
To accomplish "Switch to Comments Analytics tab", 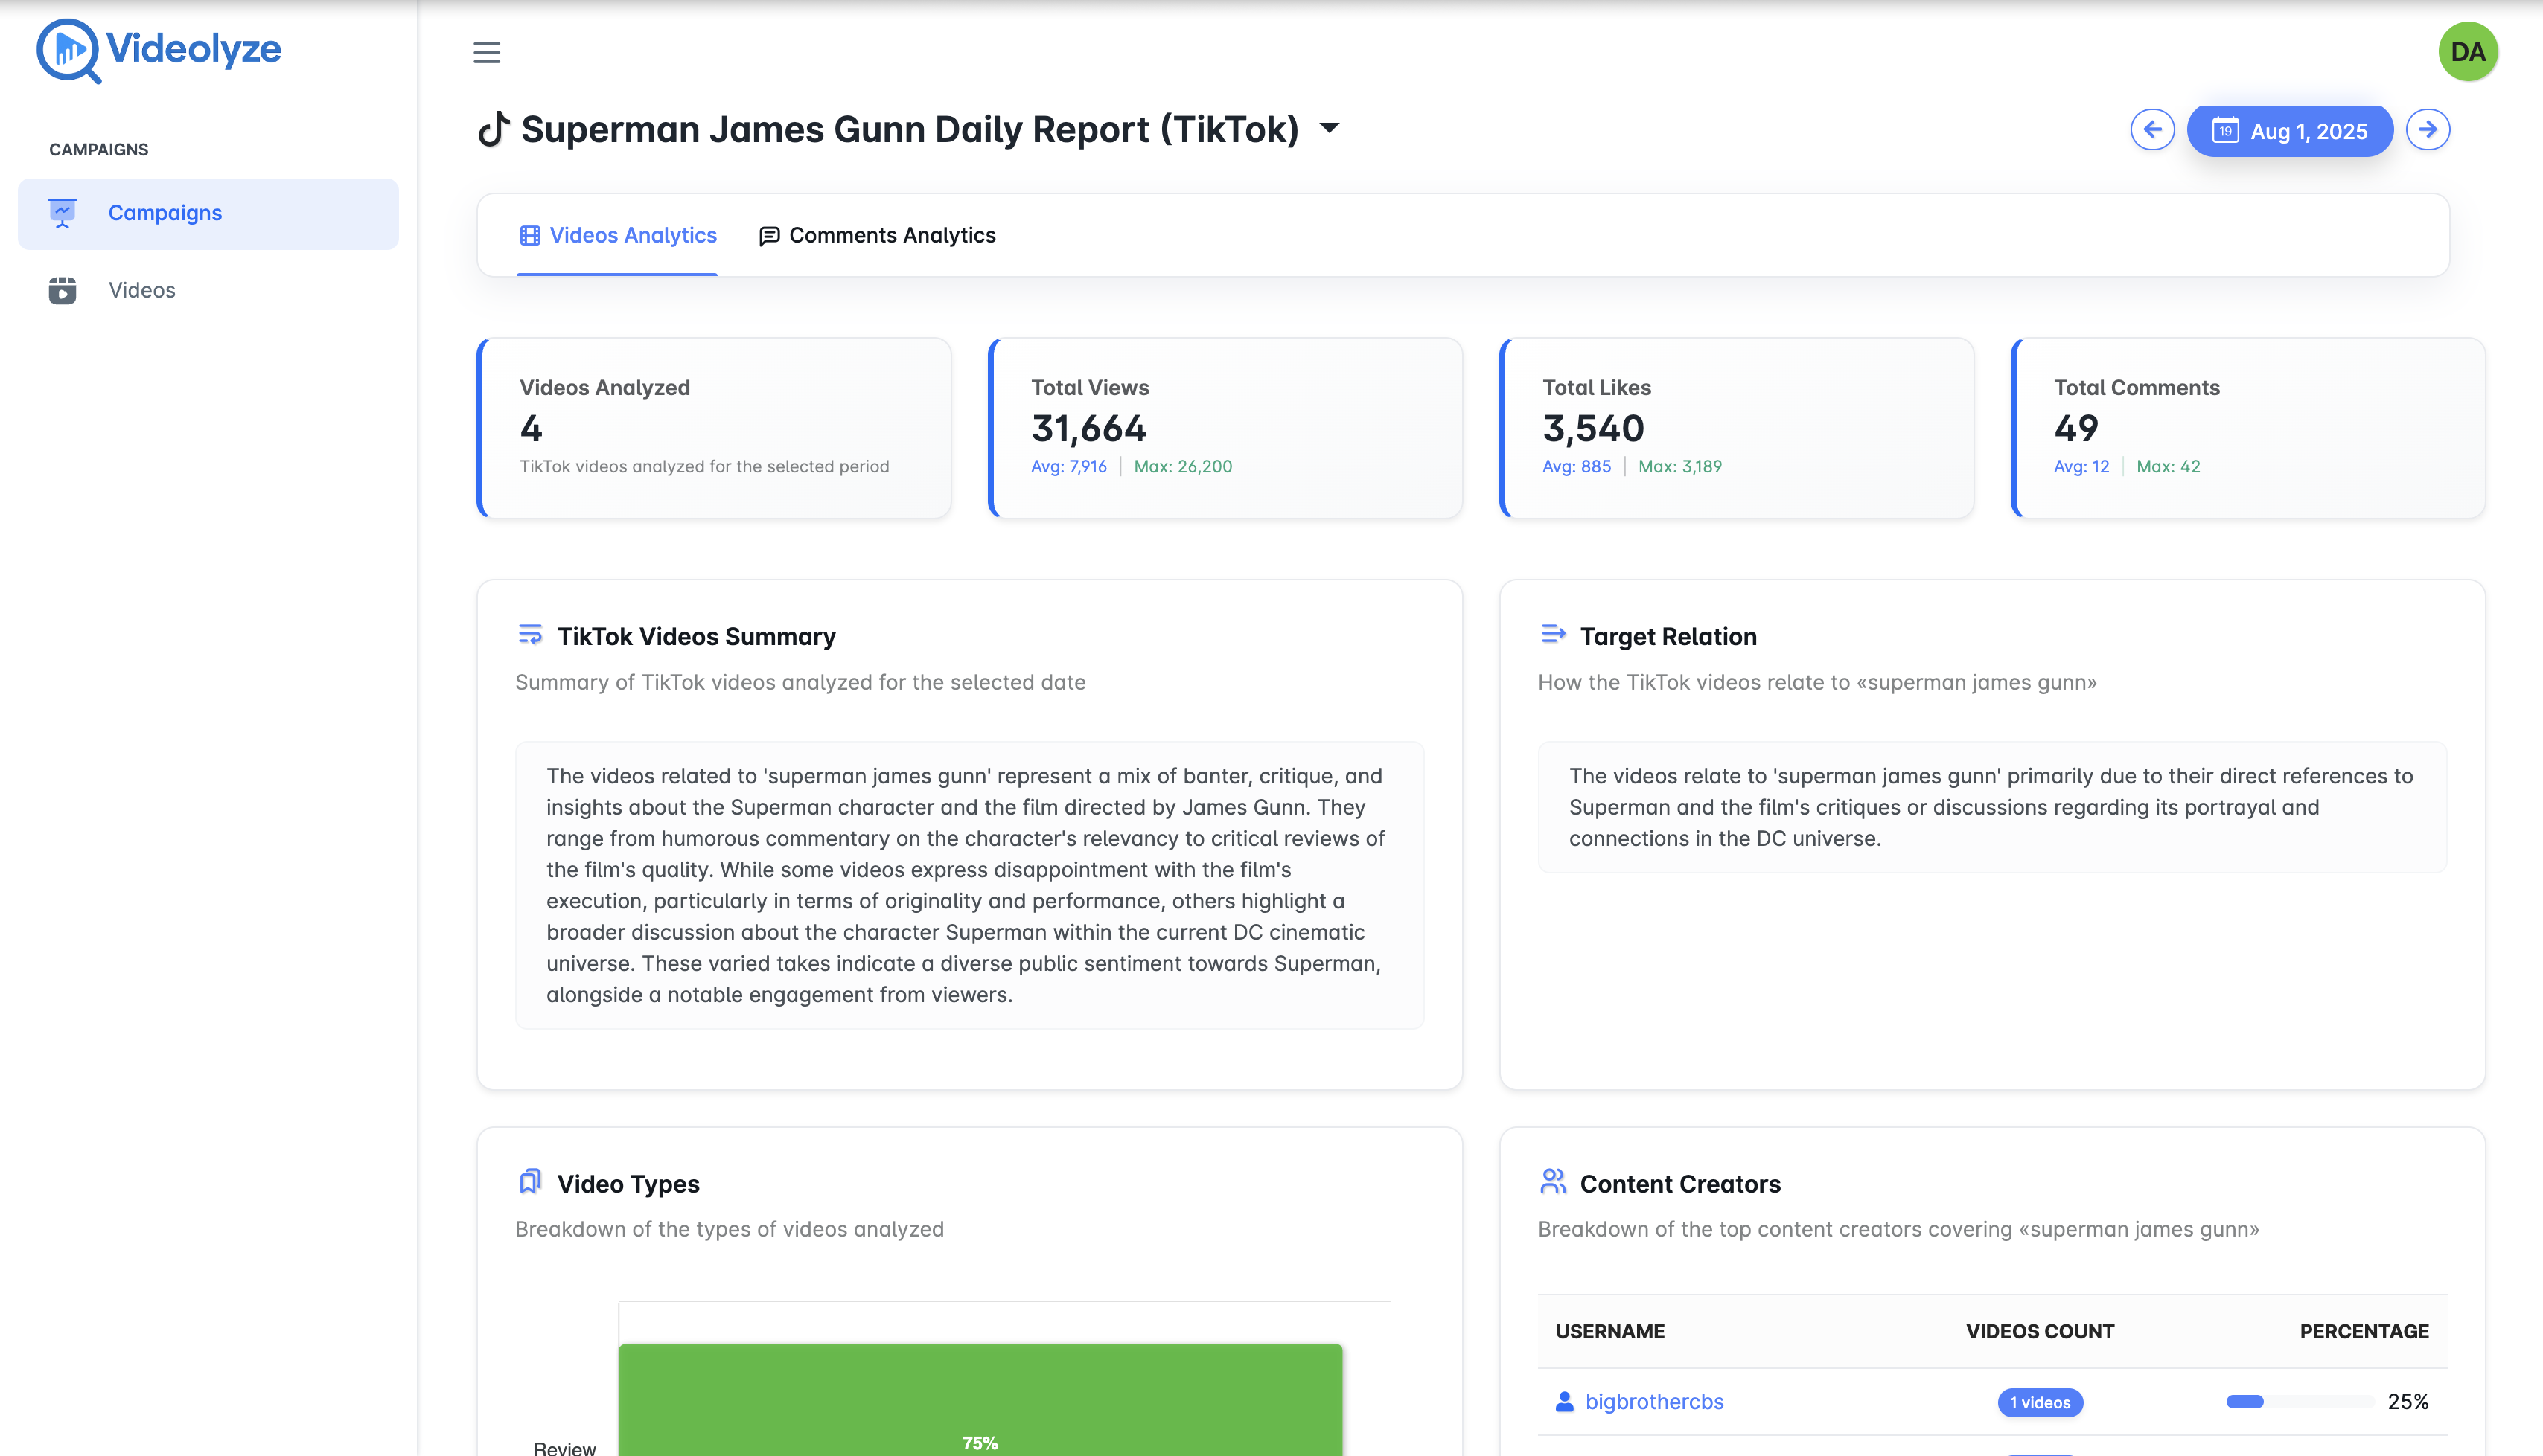I will pyautogui.click(x=878, y=236).
